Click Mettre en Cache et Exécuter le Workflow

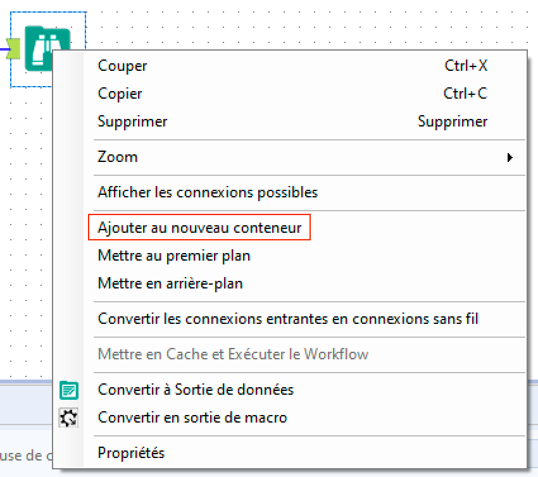click(233, 354)
